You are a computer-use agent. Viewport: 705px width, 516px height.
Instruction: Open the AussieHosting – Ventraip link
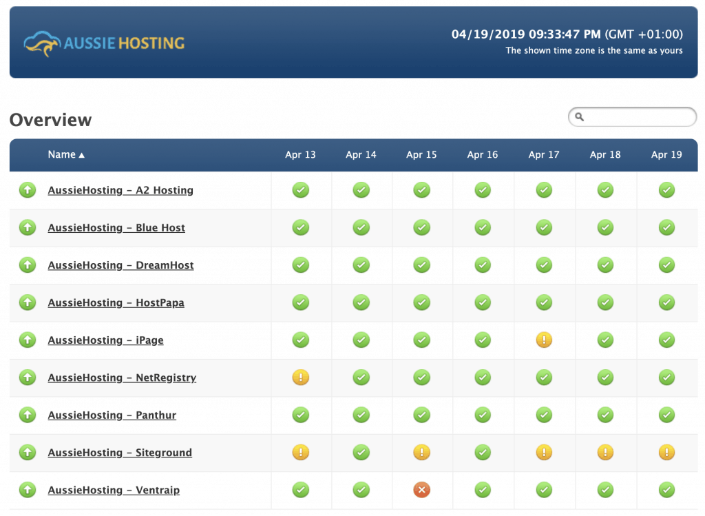114,491
